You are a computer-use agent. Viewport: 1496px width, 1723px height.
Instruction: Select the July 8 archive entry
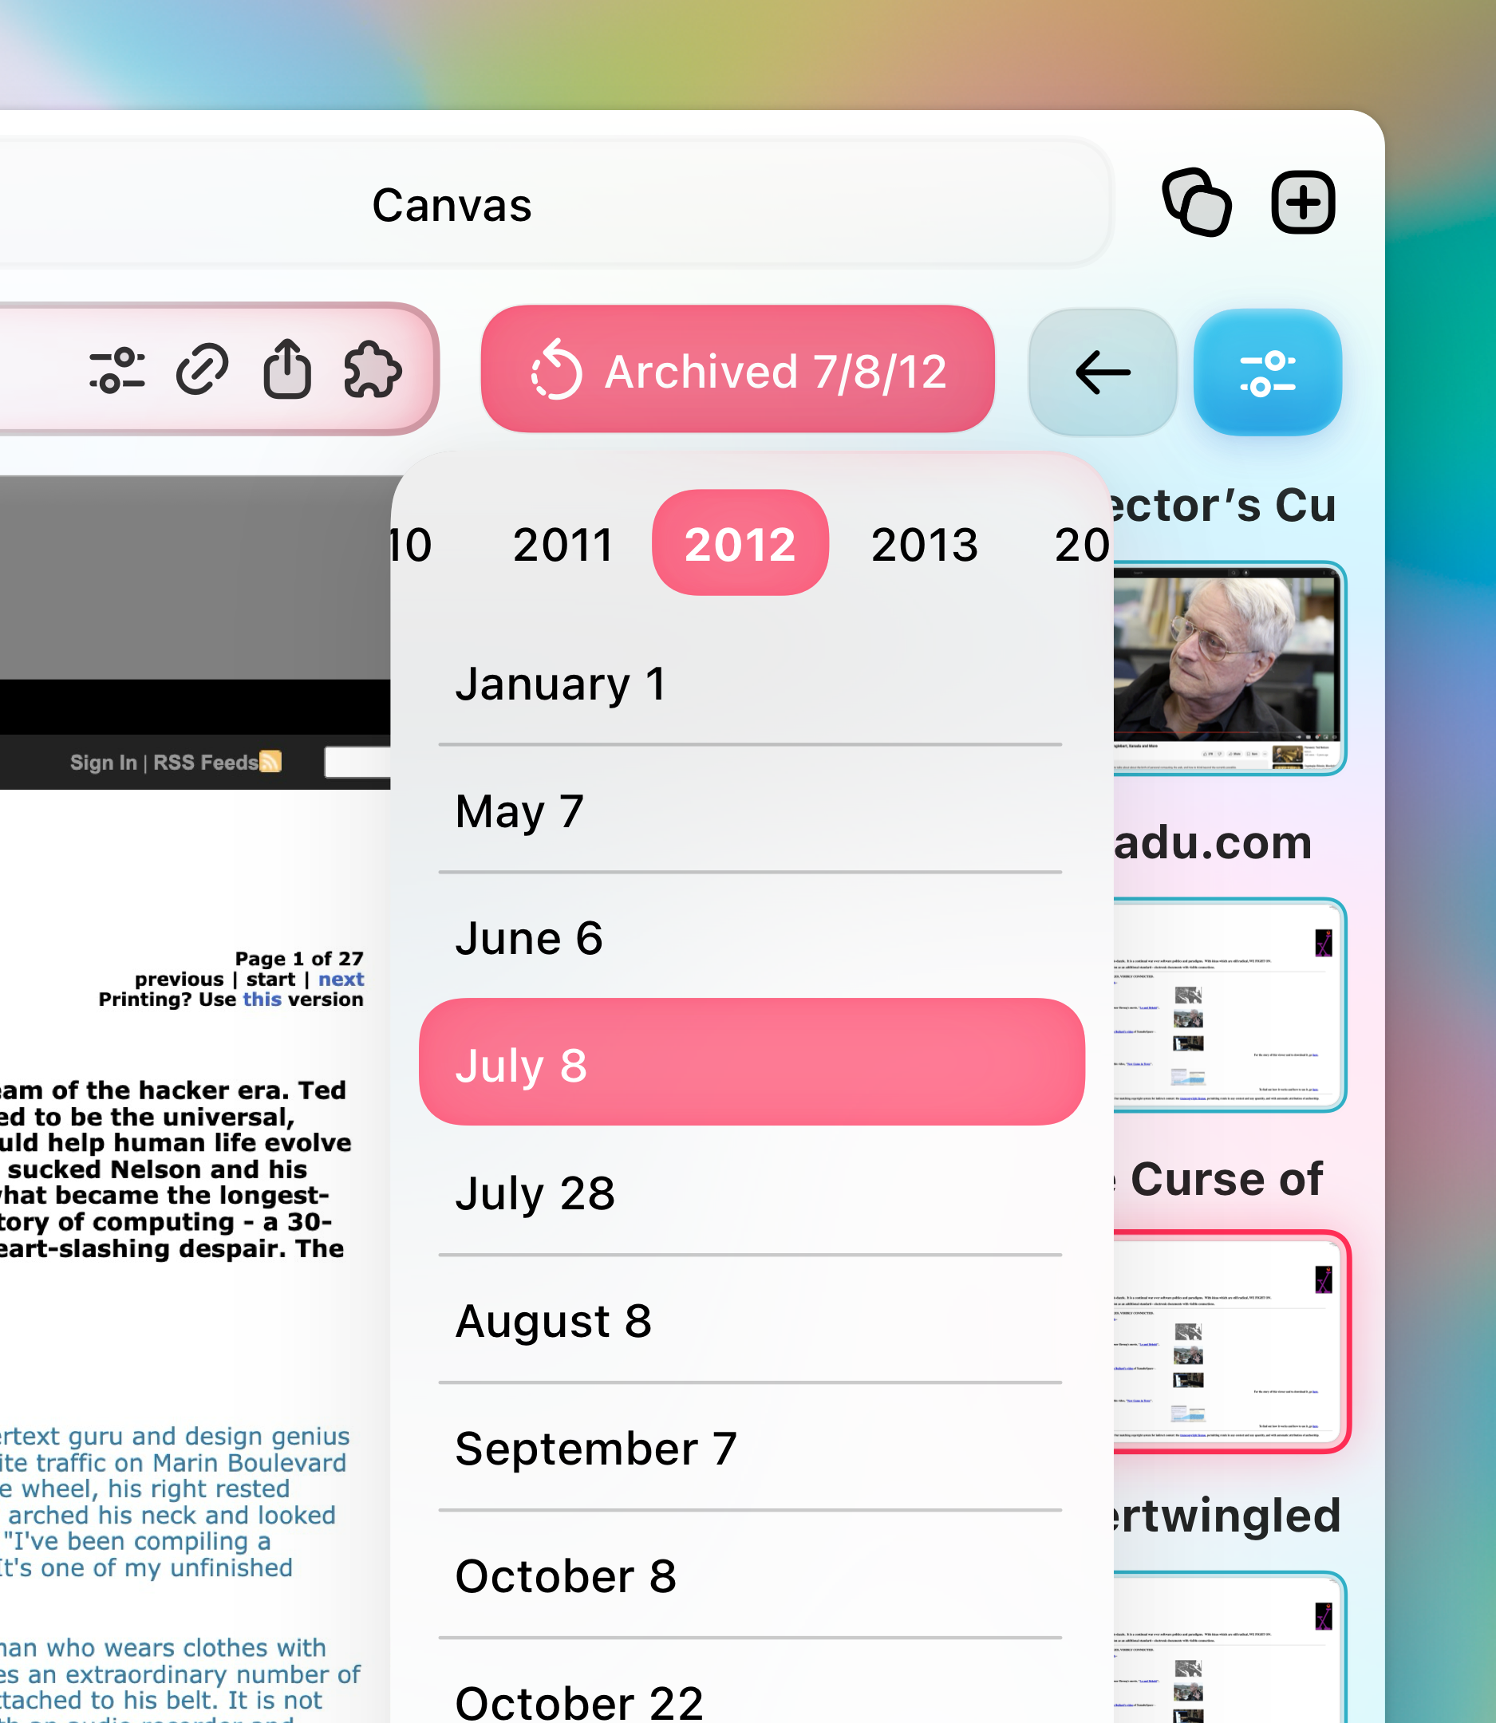coord(752,1062)
